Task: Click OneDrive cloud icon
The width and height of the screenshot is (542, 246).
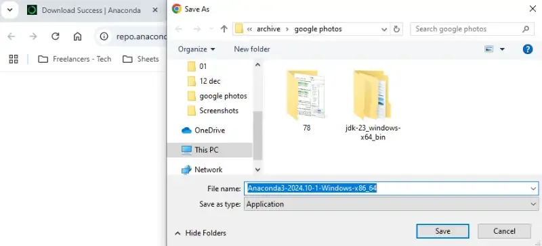Action: tap(186, 130)
